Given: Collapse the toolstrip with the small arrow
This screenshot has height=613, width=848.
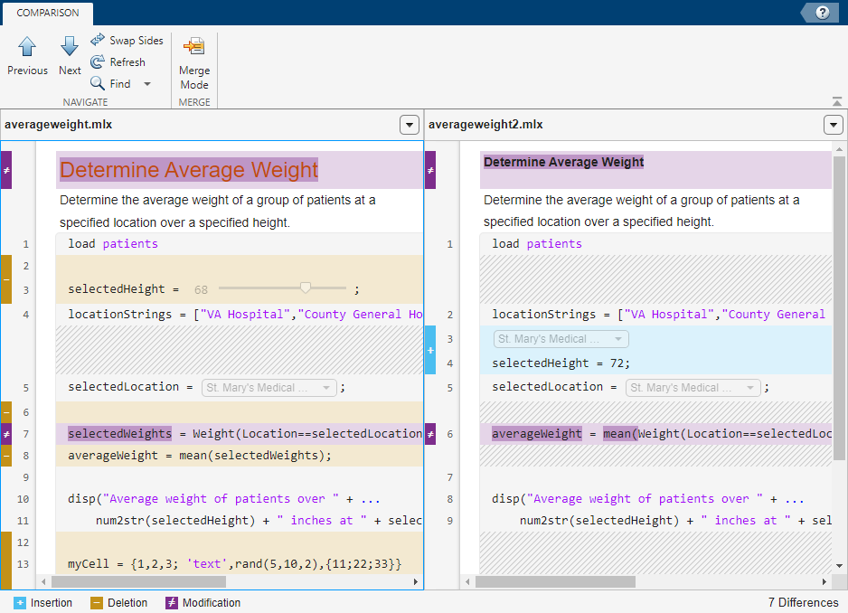Looking at the screenshot, I should 836,101.
